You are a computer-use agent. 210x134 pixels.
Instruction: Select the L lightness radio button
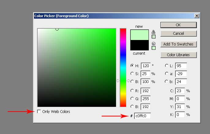click(x=167, y=65)
